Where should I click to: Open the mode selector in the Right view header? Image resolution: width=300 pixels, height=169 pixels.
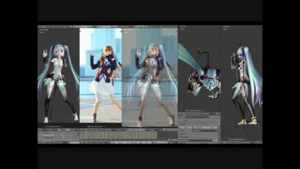249,142
